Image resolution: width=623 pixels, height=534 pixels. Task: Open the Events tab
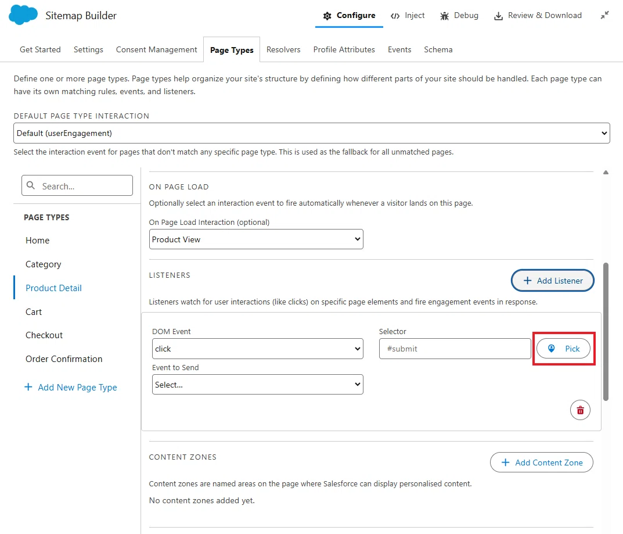pos(399,50)
